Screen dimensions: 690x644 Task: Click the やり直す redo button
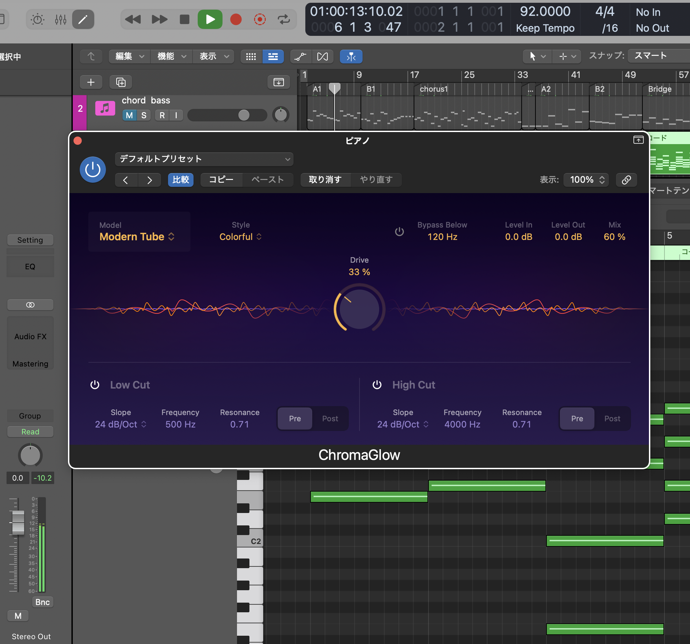tap(376, 180)
